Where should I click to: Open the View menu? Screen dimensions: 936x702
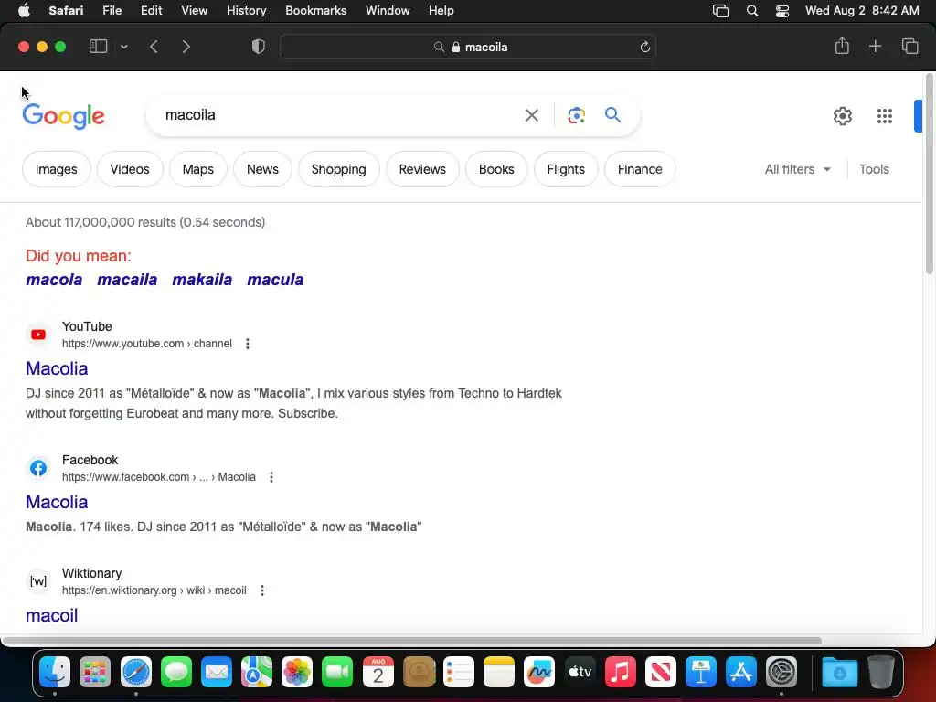pyautogui.click(x=194, y=11)
